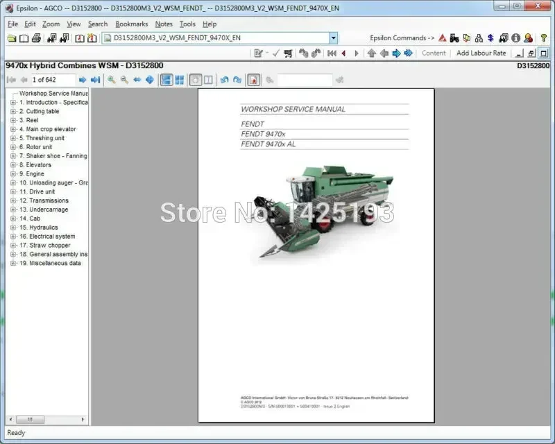Click the info icon near Epsilon Commands

tap(515, 38)
